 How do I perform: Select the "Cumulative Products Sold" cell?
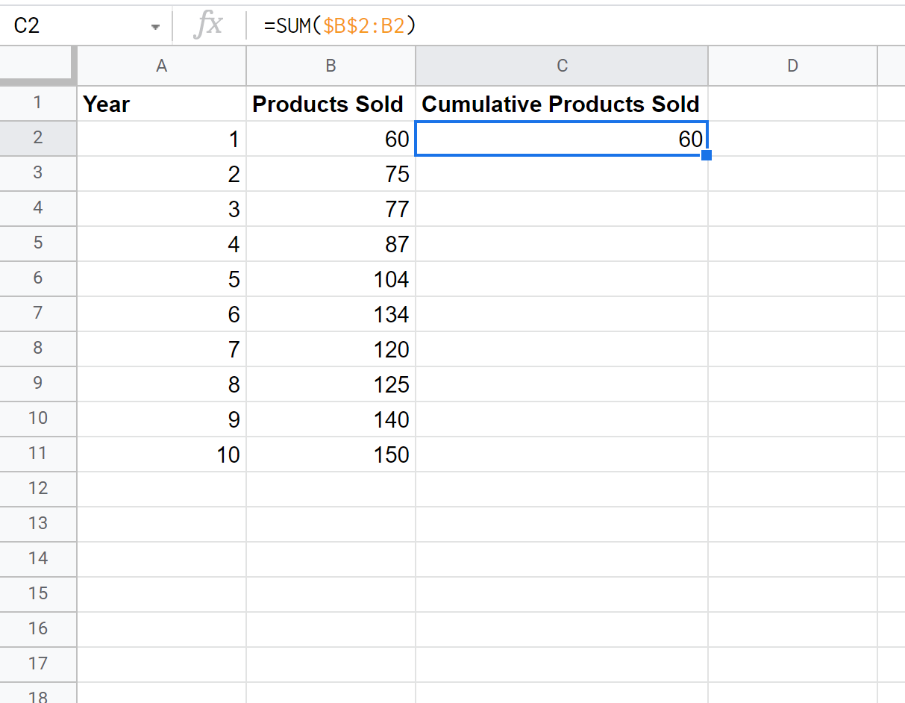click(x=562, y=104)
